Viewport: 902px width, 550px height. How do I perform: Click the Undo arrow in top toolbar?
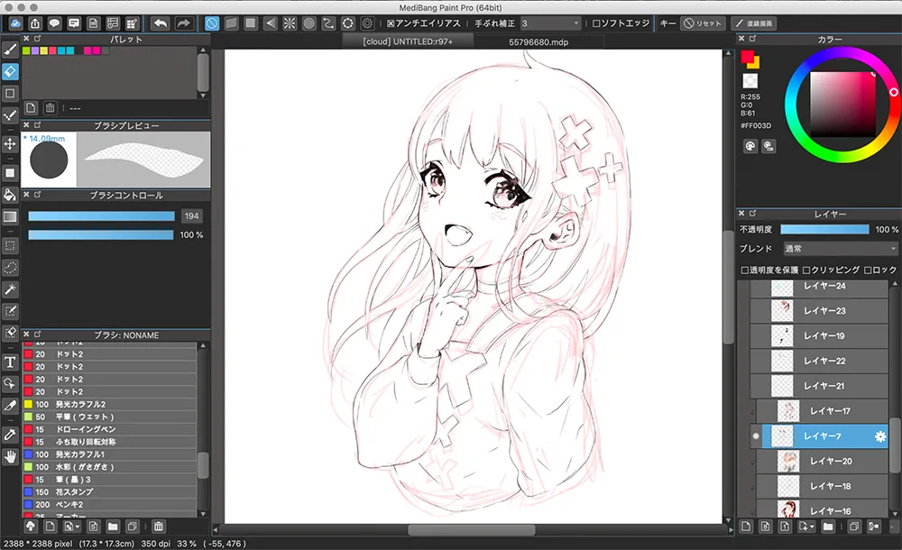coord(160,23)
